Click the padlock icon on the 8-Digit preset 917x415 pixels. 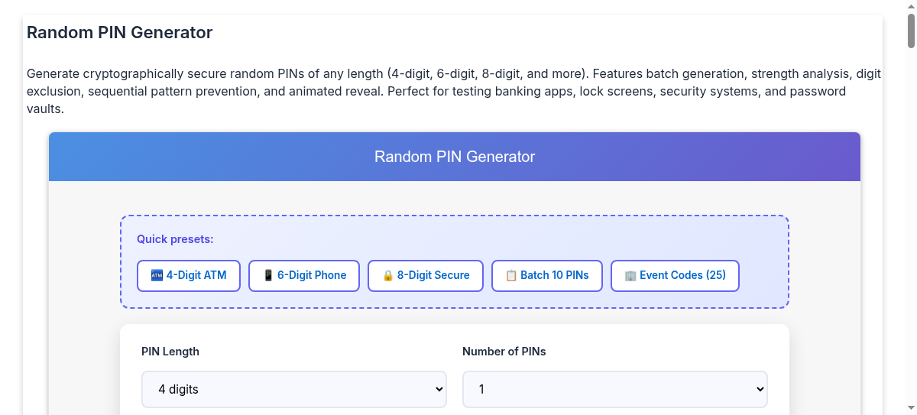pyautogui.click(x=387, y=276)
